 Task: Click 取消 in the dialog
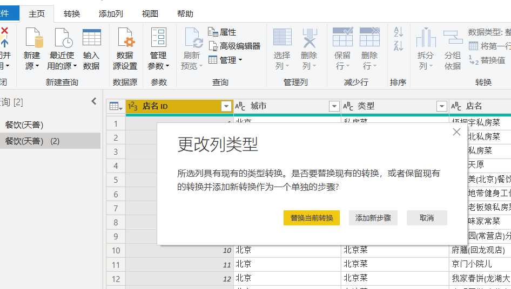tap(427, 218)
